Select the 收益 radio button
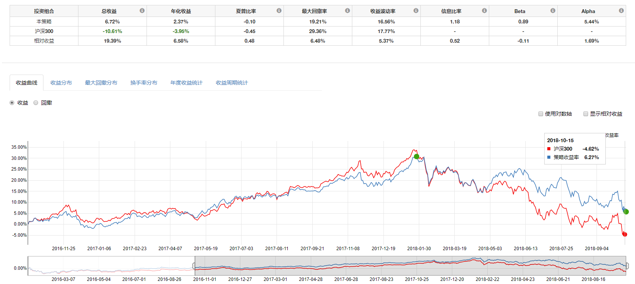The width and height of the screenshot is (635, 284). 12,103
